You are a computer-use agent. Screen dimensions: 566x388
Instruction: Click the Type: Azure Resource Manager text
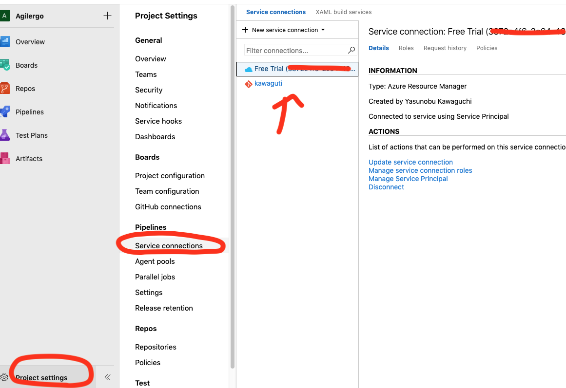tap(418, 86)
